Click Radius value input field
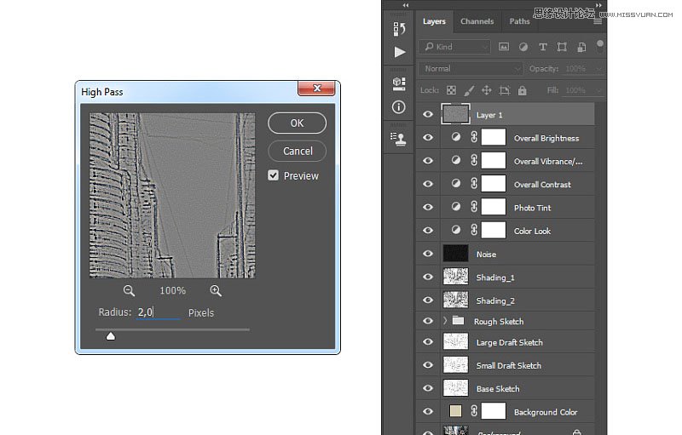 158,312
